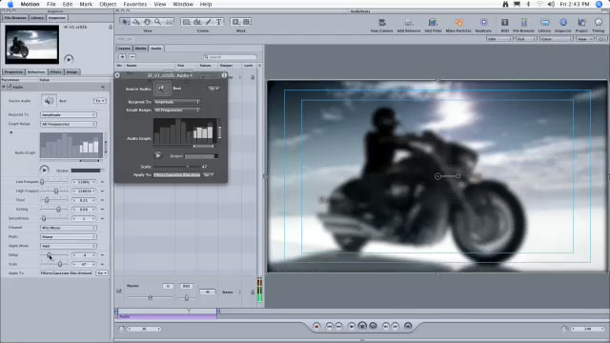Click the Library toolbar icon
This screenshot has width=610, height=343.
click(544, 23)
